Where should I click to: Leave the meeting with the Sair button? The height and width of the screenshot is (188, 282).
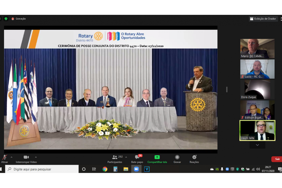point(277,159)
